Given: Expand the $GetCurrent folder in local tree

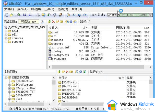Looking at the screenshot, I should coord(9,85).
